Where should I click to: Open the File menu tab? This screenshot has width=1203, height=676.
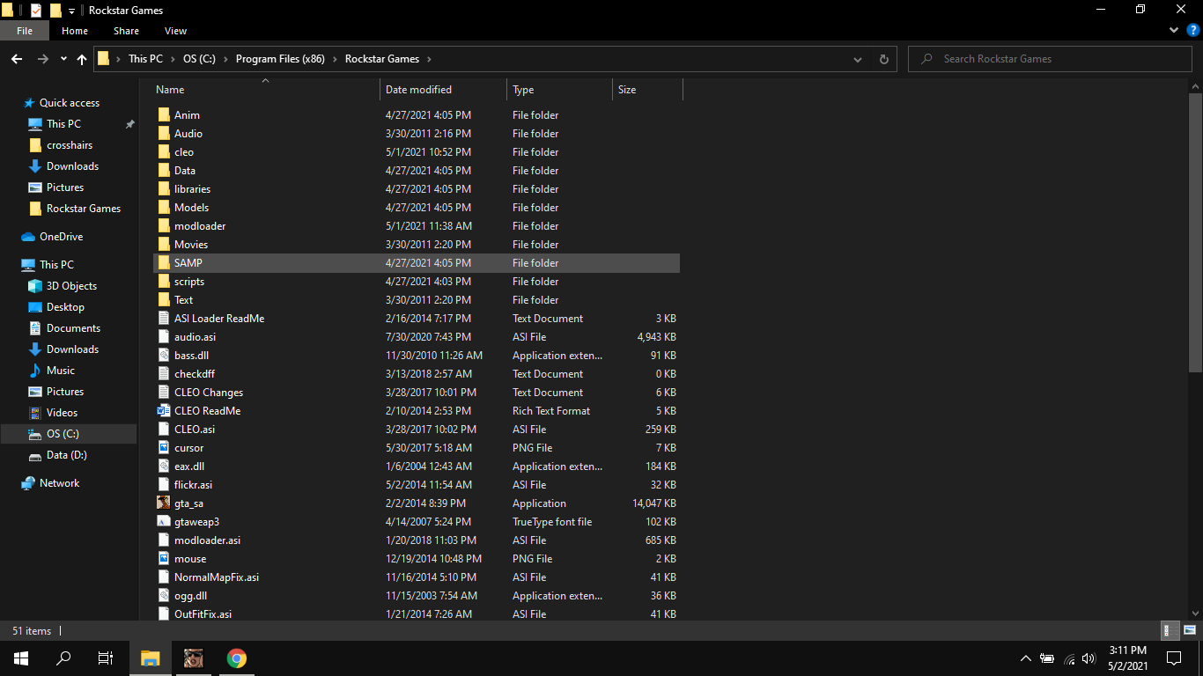click(x=25, y=31)
